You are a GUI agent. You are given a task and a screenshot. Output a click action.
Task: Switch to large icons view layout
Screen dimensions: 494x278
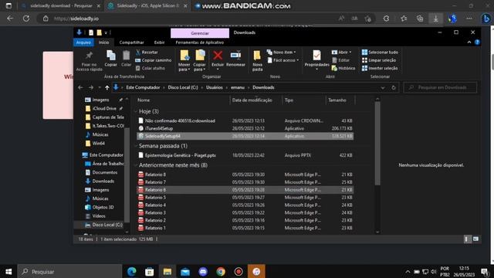475,239
